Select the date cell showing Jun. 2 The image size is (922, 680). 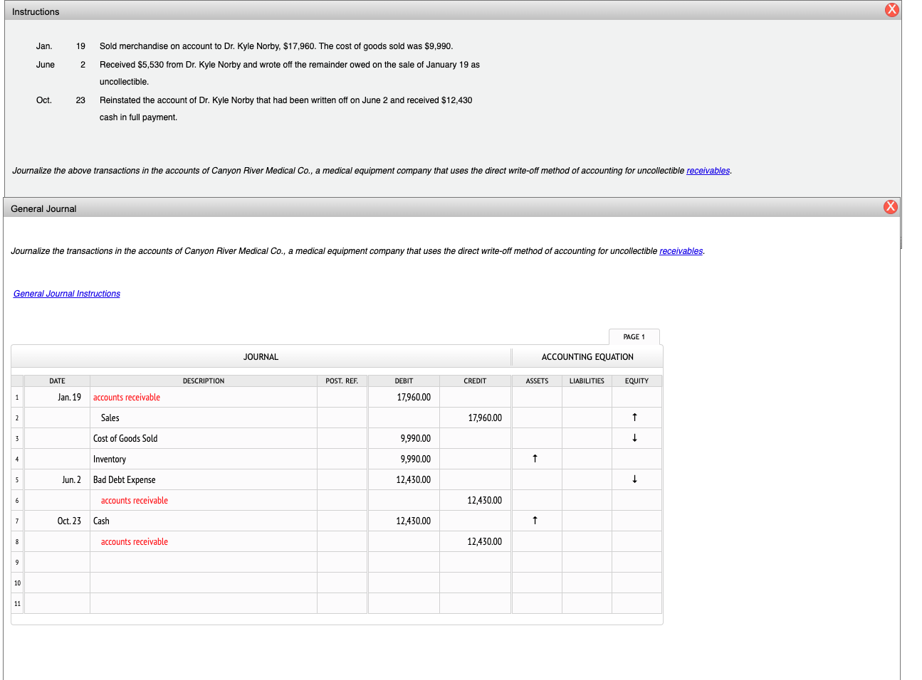click(x=57, y=480)
